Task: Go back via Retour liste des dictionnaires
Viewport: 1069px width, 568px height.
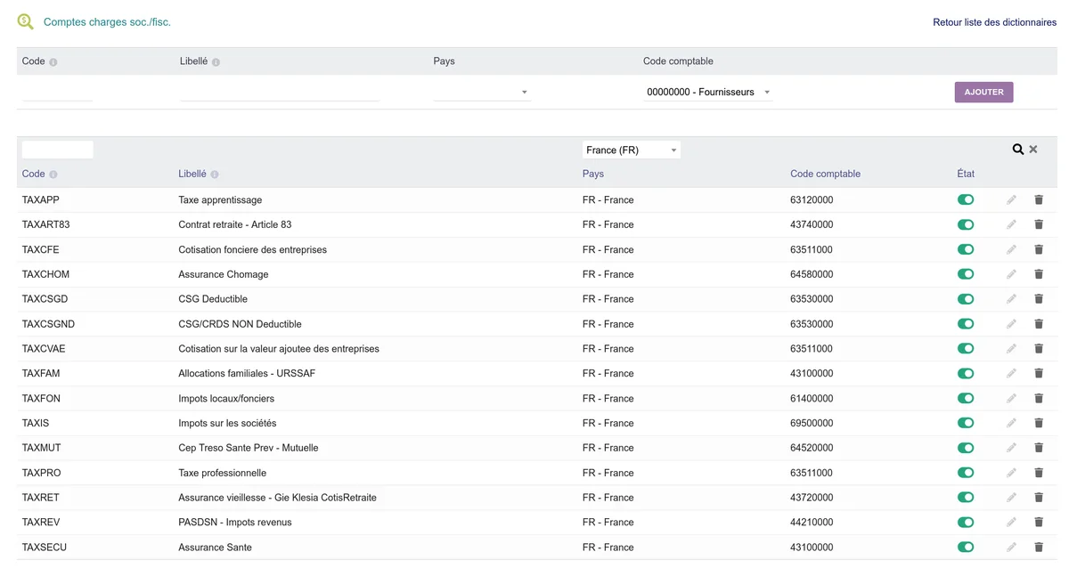Action: [x=995, y=22]
